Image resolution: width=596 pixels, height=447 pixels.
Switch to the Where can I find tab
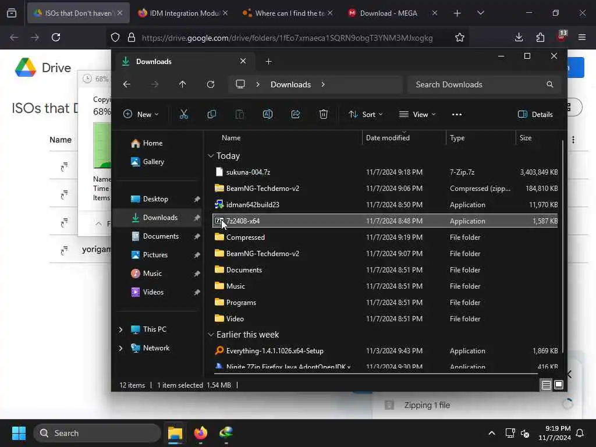click(x=288, y=13)
